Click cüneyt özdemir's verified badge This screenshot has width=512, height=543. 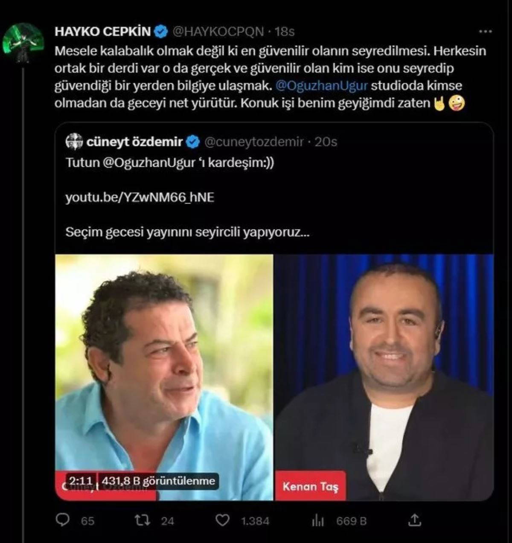point(193,142)
